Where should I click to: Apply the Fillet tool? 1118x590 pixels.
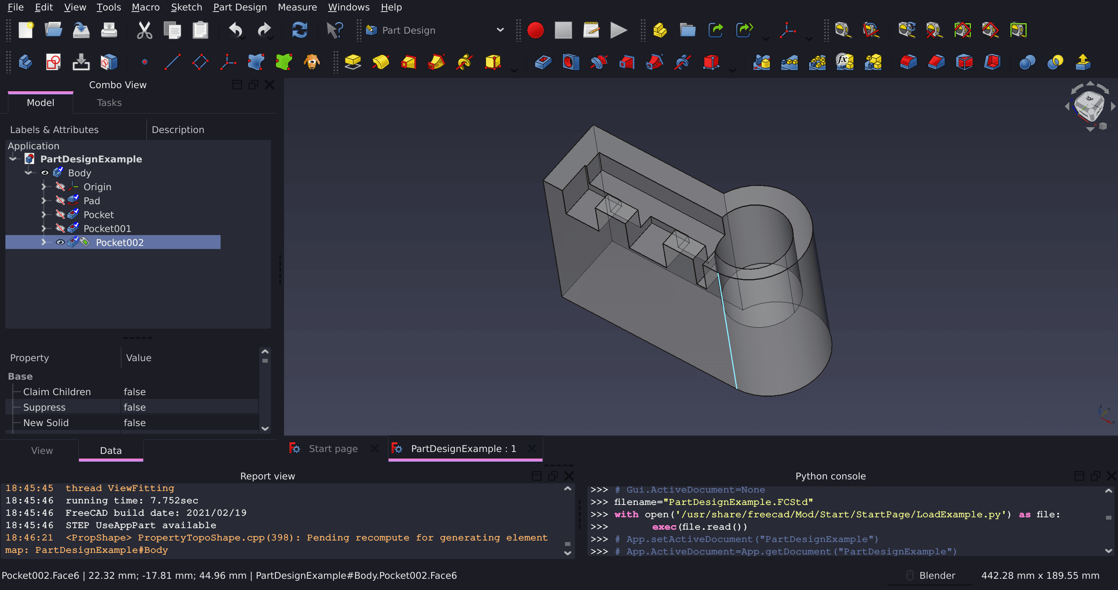point(908,62)
